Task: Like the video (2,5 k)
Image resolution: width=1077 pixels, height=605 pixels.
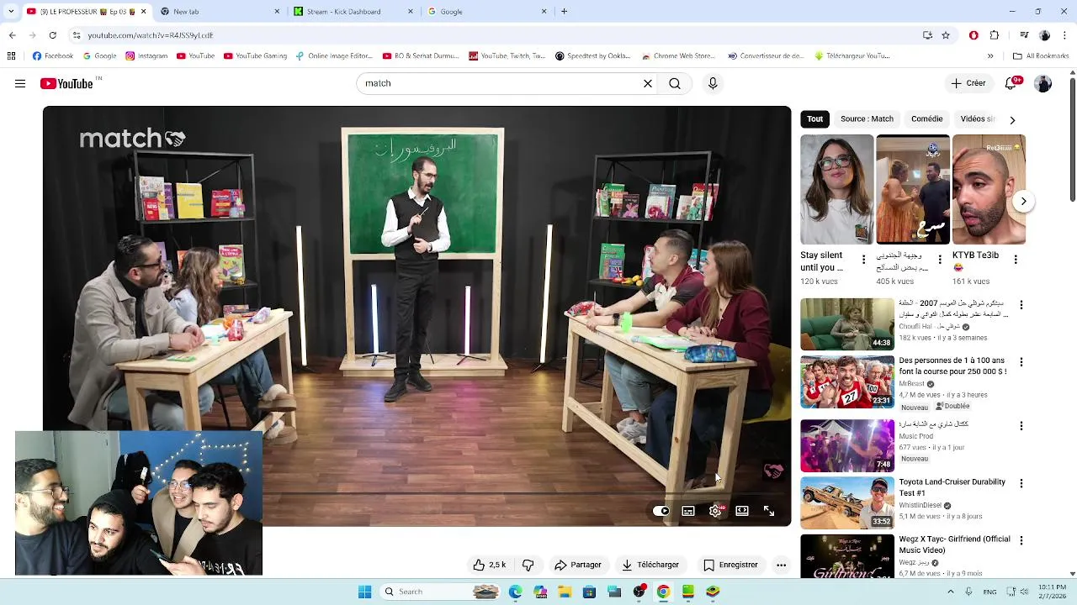Action: (490, 565)
